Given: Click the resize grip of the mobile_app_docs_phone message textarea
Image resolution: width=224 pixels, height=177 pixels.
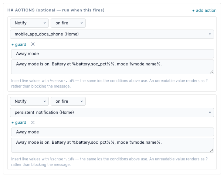Looking at the screenshot, I should point(212,72).
